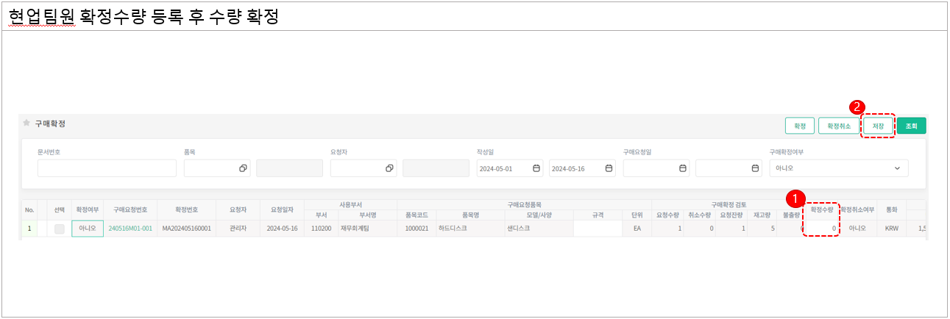Open calendar for 구매요청일 start date

(x=681, y=168)
